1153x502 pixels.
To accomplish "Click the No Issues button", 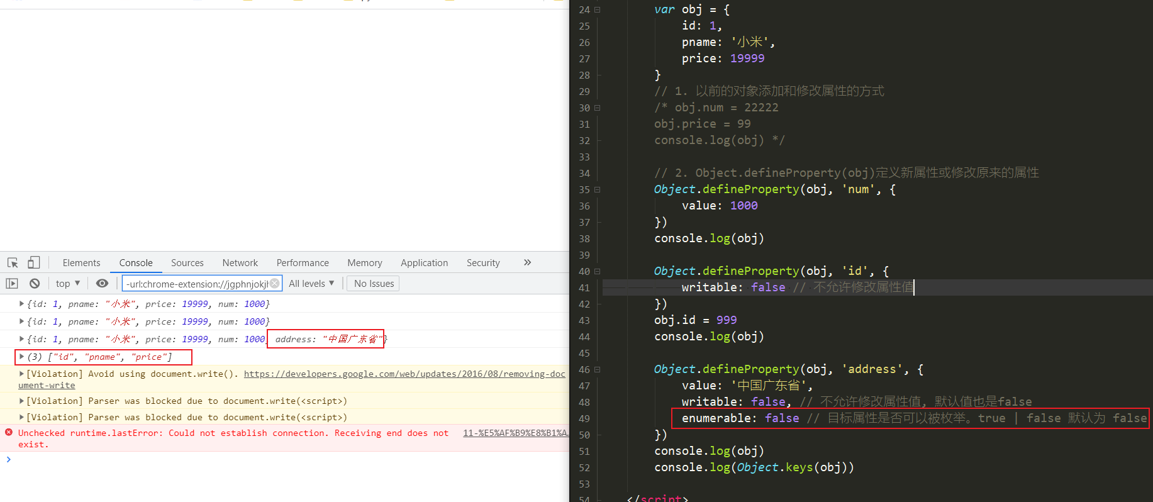I will 374,284.
